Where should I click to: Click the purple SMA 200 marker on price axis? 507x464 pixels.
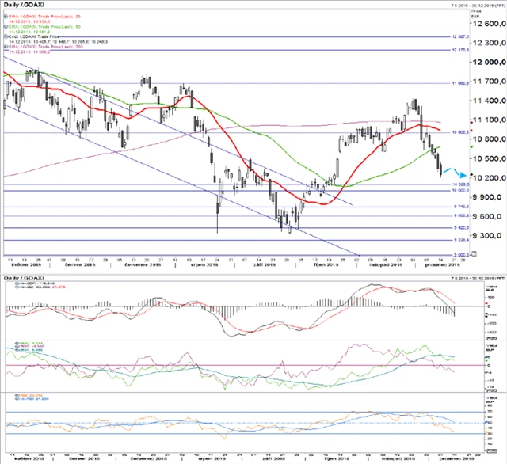click(x=471, y=123)
